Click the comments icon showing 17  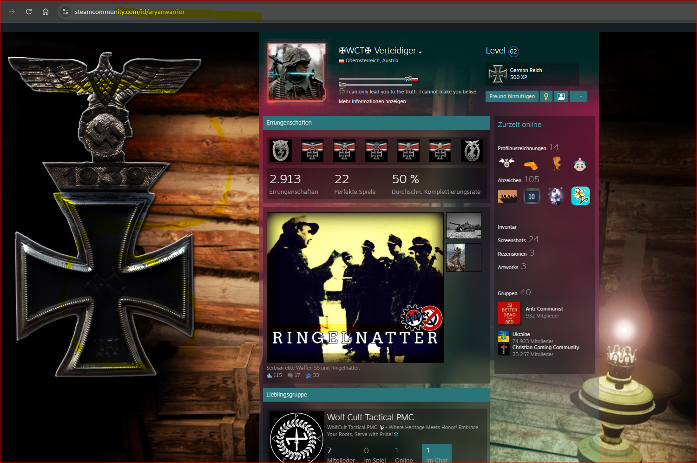290,376
